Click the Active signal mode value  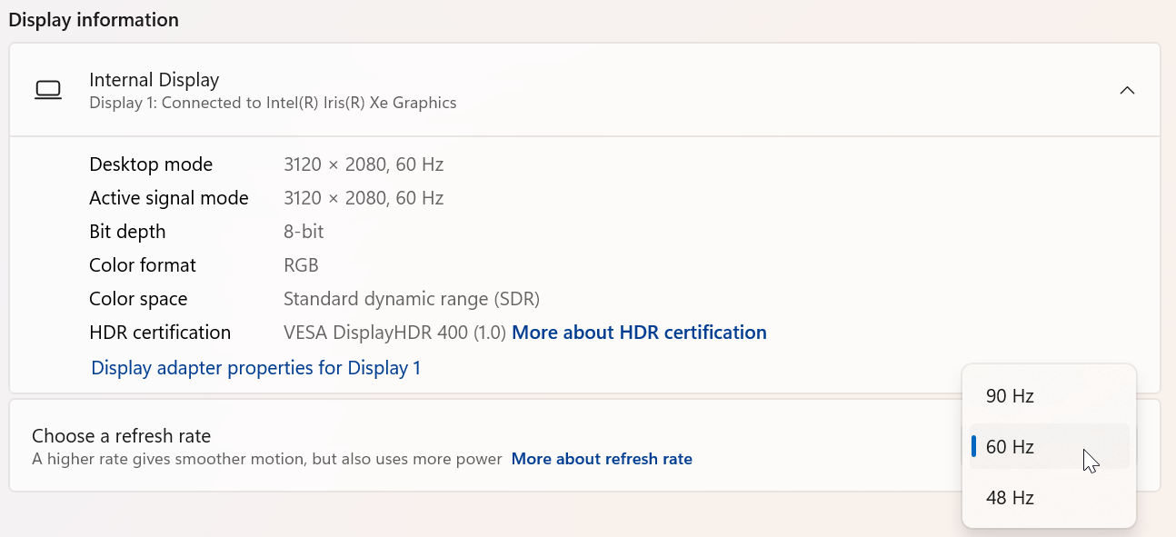[x=364, y=198]
